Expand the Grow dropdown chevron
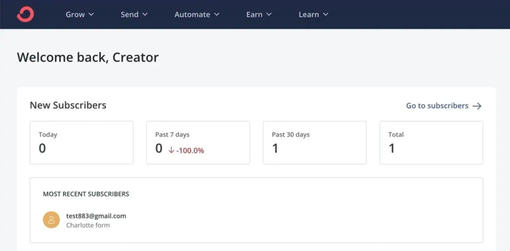This screenshot has height=251, width=510. pyautogui.click(x=91, y=14)
